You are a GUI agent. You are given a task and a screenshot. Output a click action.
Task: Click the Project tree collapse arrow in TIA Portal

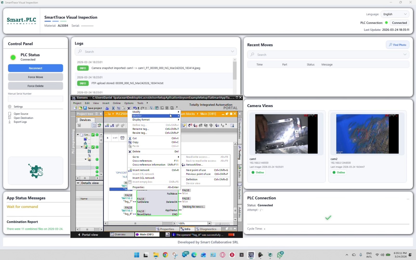coord(101,114)
